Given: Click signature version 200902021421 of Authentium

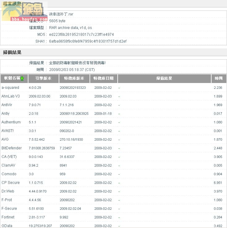Looking at the screenshot, I should click(71, 122).
